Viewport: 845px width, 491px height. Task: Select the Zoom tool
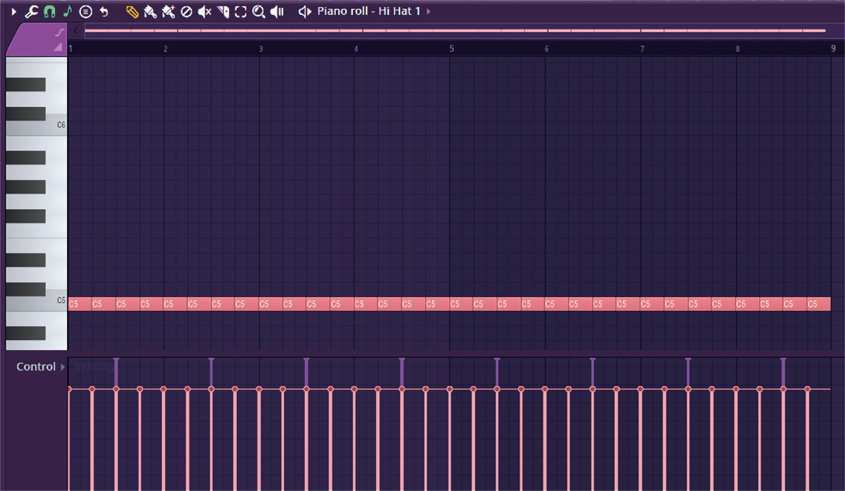coord(258,11)
